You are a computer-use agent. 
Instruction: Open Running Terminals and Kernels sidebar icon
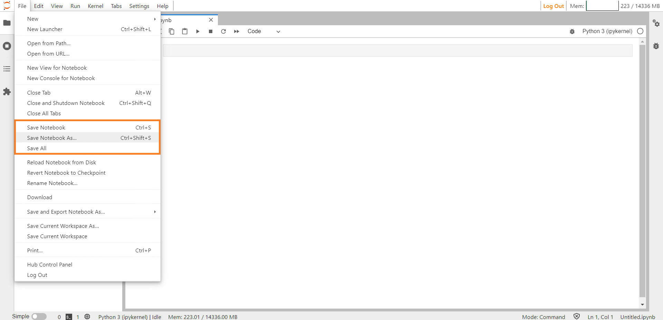(x=7, y=46)
